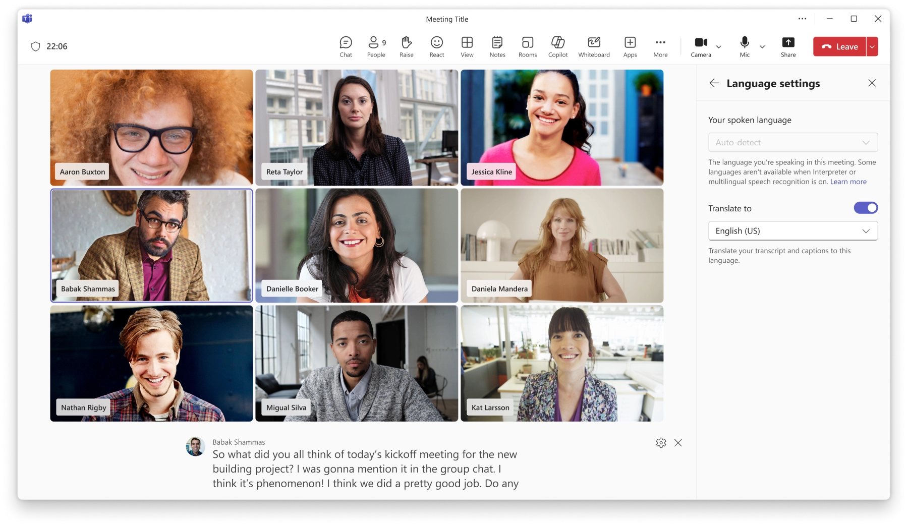Open the Learn more link
Viewport: 908px width, 526px height.
pyautogui.click(x=847, y=182)
